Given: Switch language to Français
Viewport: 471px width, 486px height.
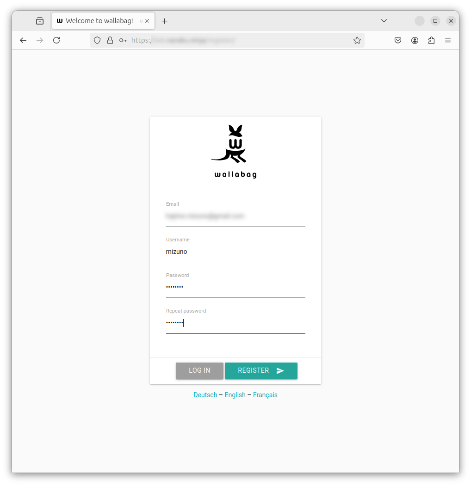Looking at the screenshot, I should click(265, 395).
